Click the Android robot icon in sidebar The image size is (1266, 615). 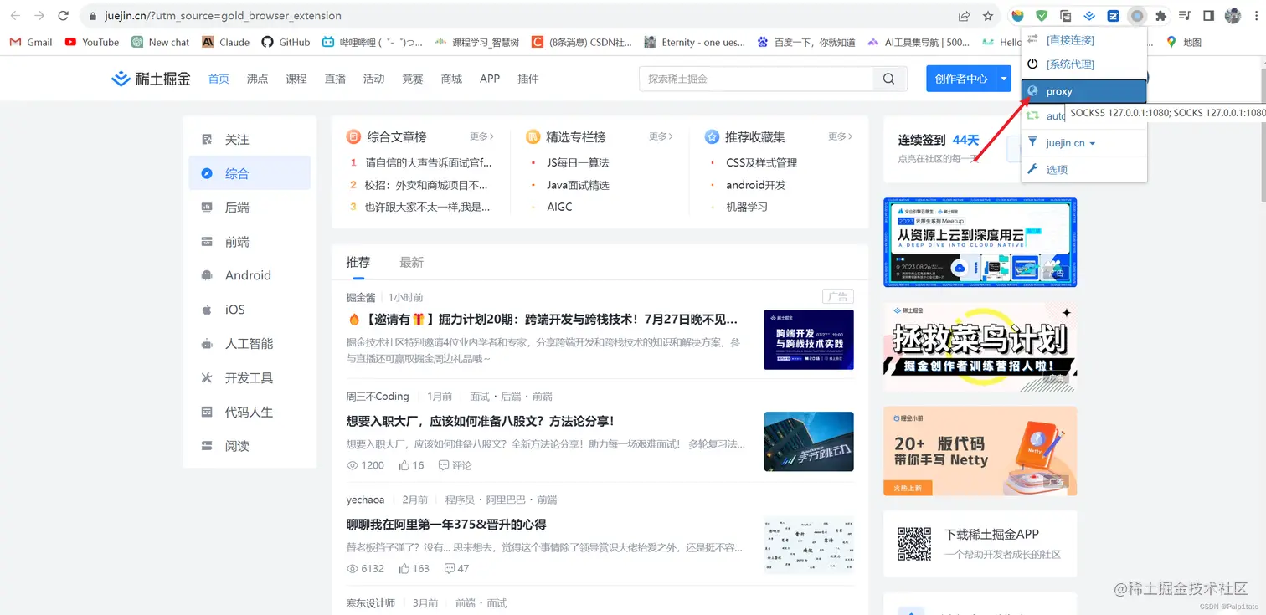pos(207,275)
